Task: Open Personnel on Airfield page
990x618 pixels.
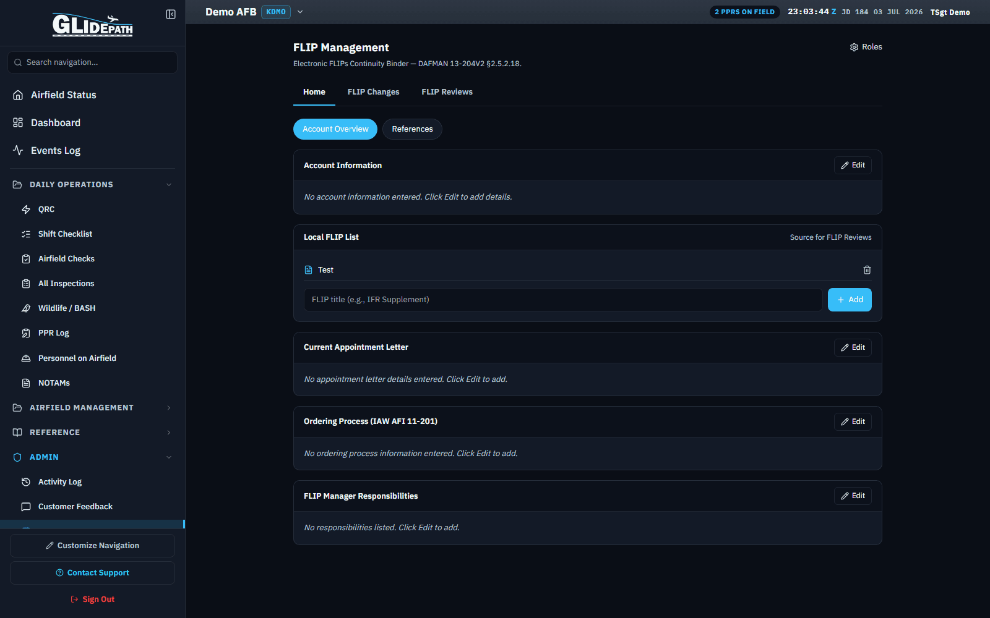Action: pos(92,358)
